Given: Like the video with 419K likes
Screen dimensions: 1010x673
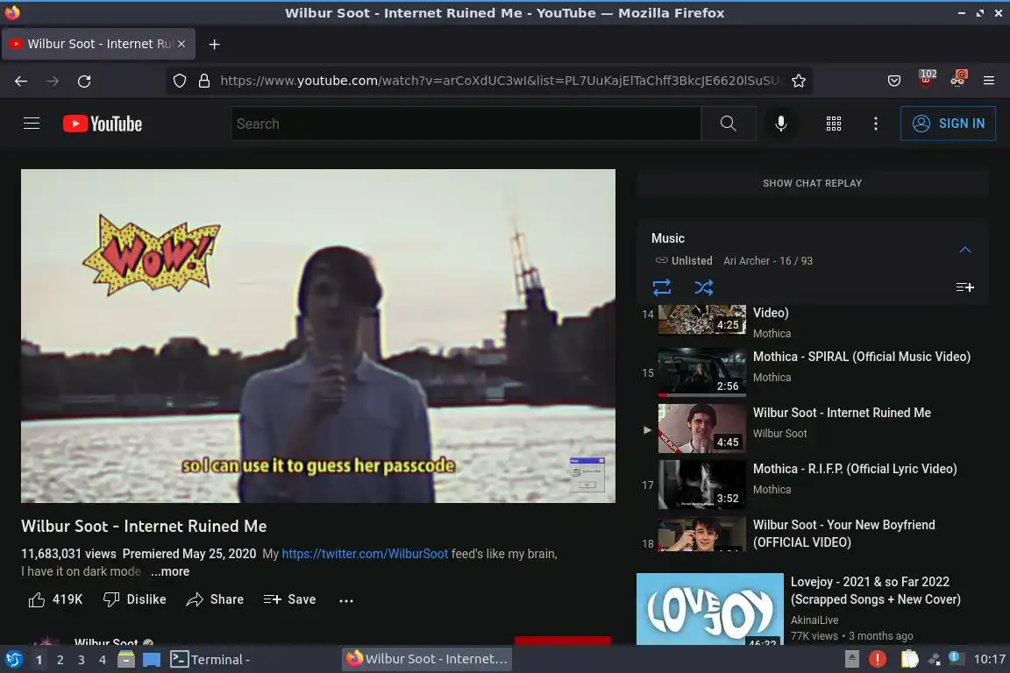Looking at the screenshot, I should point(56,599).
